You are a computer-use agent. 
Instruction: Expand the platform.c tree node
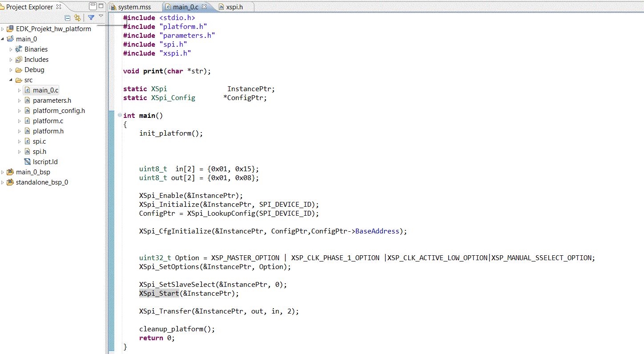point(19,121)
